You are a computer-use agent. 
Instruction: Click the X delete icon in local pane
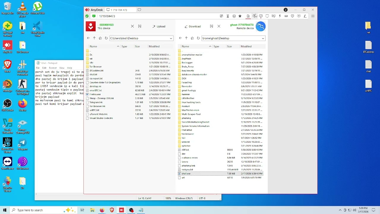pos(132,26)
